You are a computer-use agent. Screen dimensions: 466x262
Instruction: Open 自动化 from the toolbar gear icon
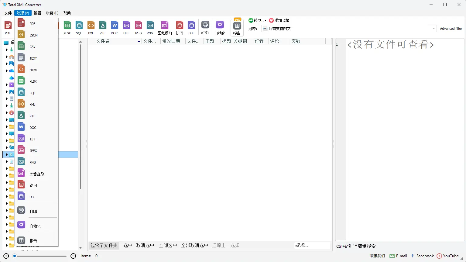click(x=220, y=28)
